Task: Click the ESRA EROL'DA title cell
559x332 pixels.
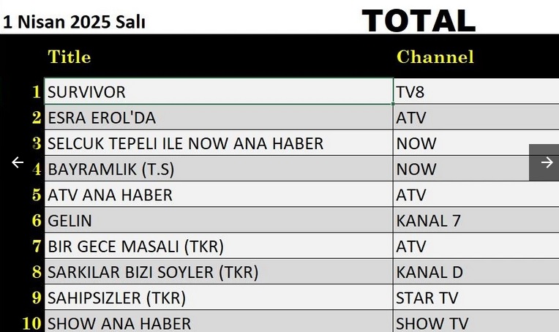Action: [219, 117]
